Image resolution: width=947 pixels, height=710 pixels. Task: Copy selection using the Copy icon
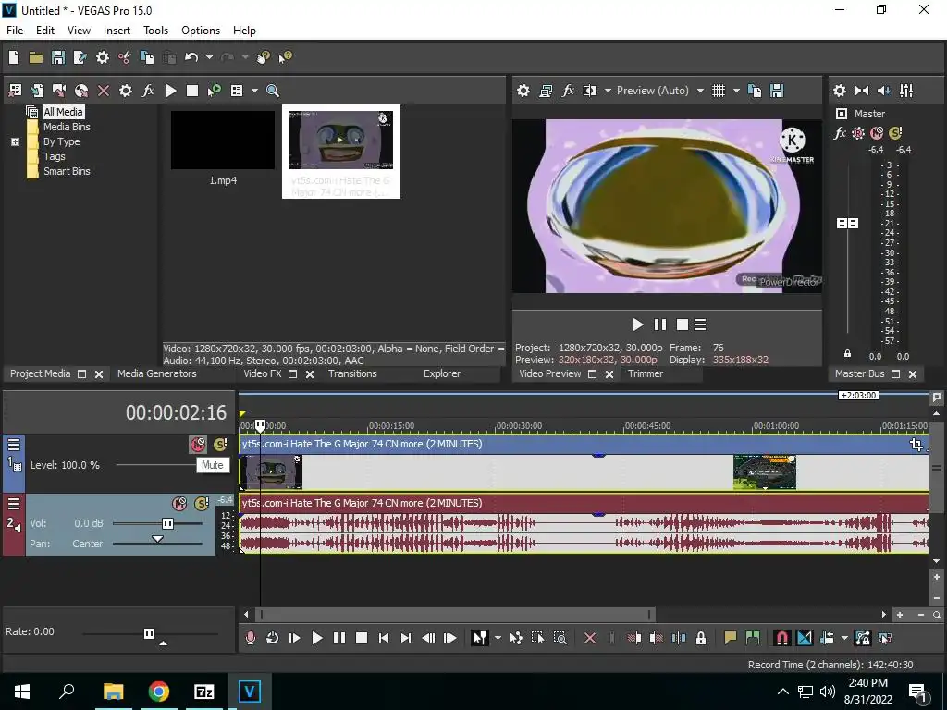147,57
